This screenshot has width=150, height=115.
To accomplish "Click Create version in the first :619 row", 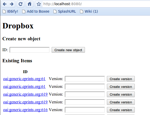I will click(121, 94).
